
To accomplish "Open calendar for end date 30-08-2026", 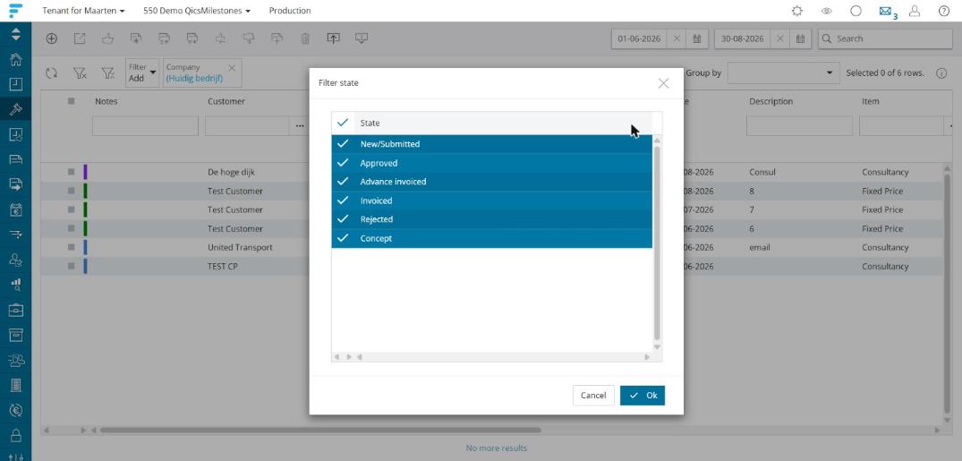I will tap(800, 38).
